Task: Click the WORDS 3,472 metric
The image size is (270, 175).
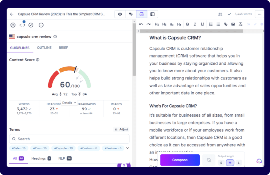Action: [x=24, y=109]
